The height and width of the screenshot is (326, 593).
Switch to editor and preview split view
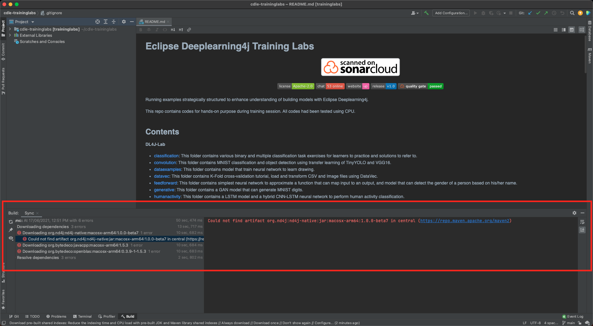coord(564,30)
